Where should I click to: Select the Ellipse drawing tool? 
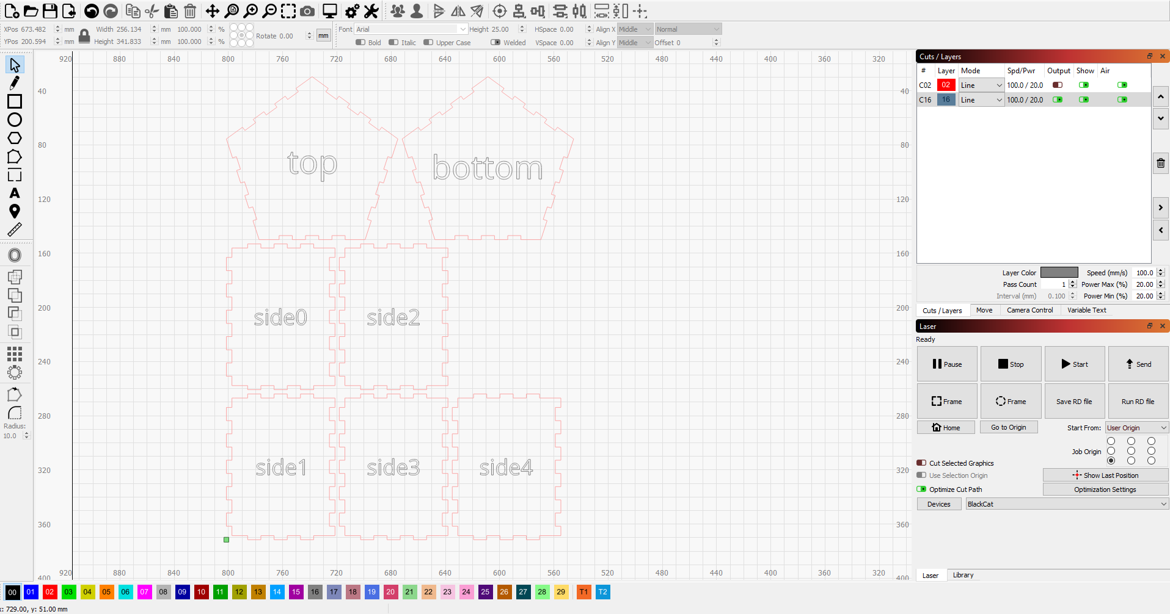15,120
